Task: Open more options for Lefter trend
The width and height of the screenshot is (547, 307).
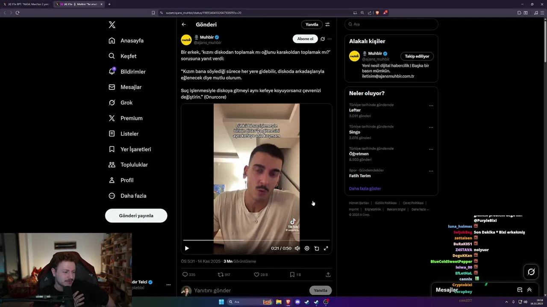Action: [x=431, y=105]
